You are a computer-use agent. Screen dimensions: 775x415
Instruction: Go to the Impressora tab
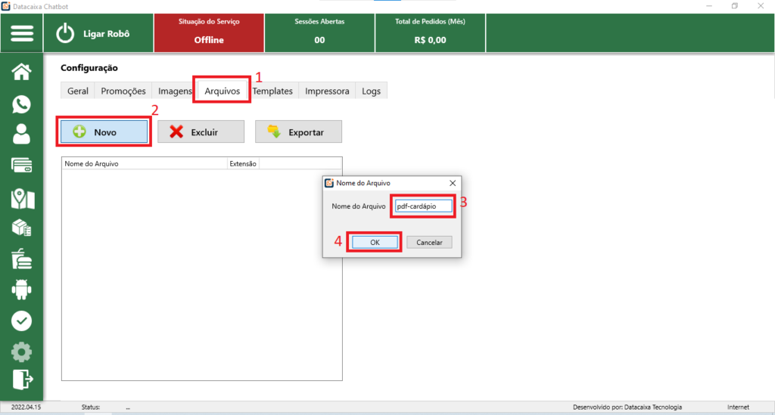pos(327,91)
